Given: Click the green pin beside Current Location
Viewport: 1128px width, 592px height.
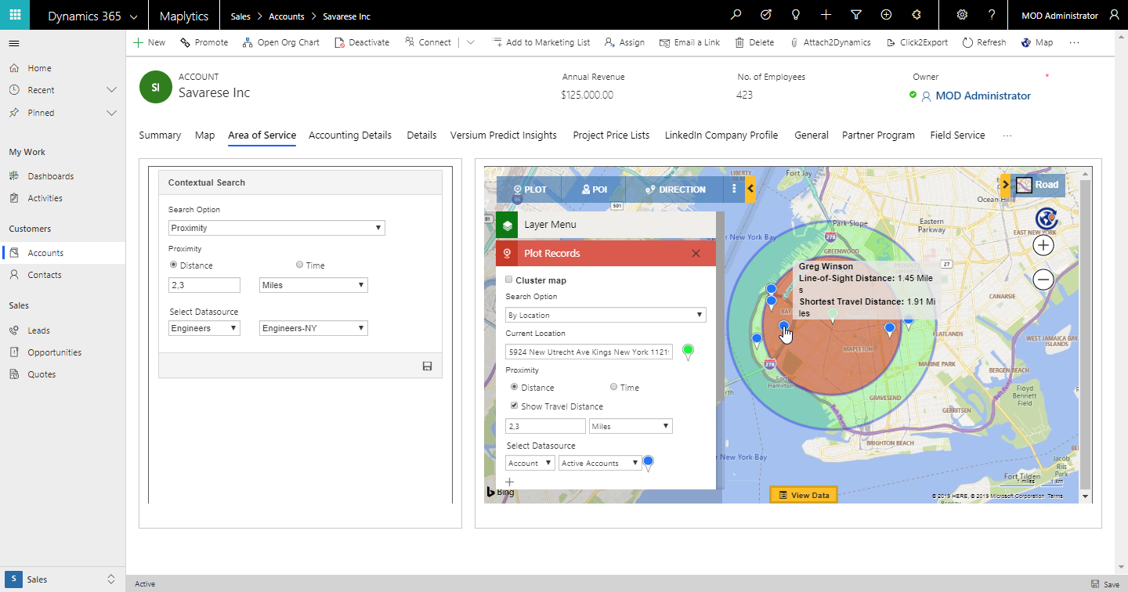Looking at the screenshot, I should click(689, 352).
